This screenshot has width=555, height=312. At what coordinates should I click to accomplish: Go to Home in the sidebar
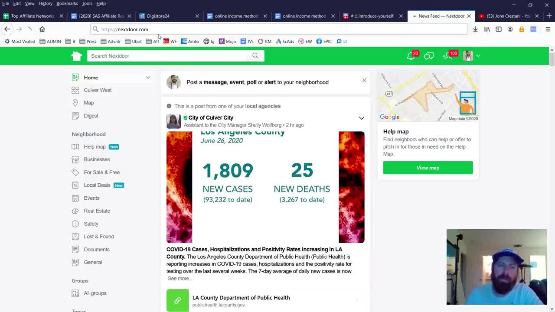[91, 78]
